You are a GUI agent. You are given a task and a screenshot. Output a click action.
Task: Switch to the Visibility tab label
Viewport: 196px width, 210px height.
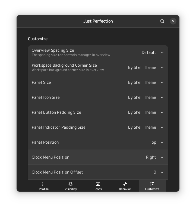pos(71,189)
